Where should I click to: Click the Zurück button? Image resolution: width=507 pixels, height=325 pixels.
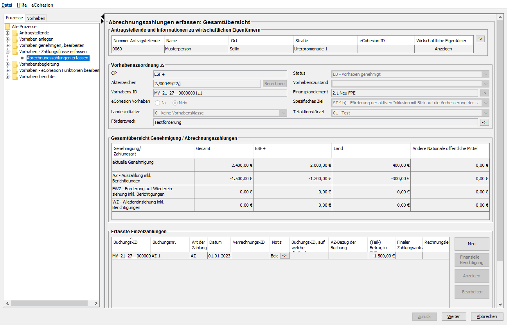(x=424, y=316)
